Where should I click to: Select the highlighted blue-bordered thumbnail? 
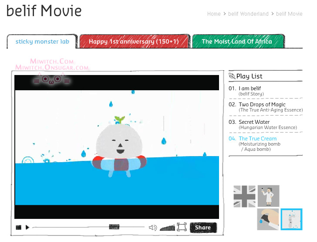pos(291,219)
